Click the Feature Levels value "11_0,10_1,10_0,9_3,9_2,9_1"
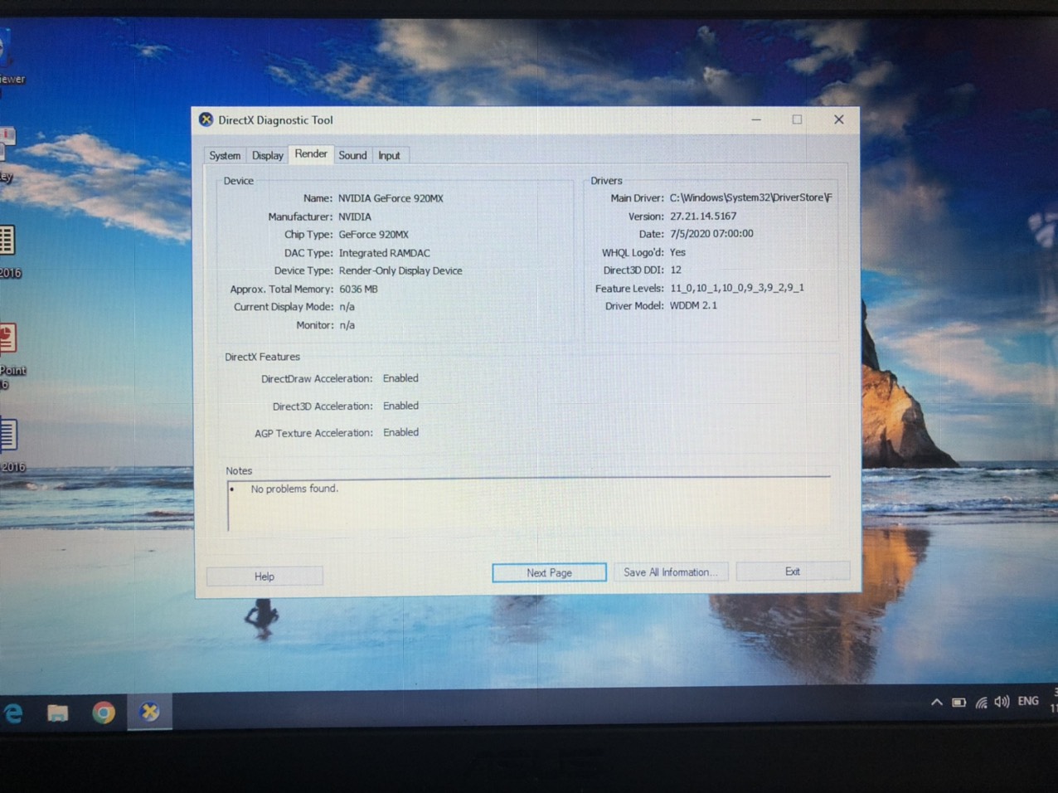The height and width of the screenshot is (793, 1058). coord(737,288)
